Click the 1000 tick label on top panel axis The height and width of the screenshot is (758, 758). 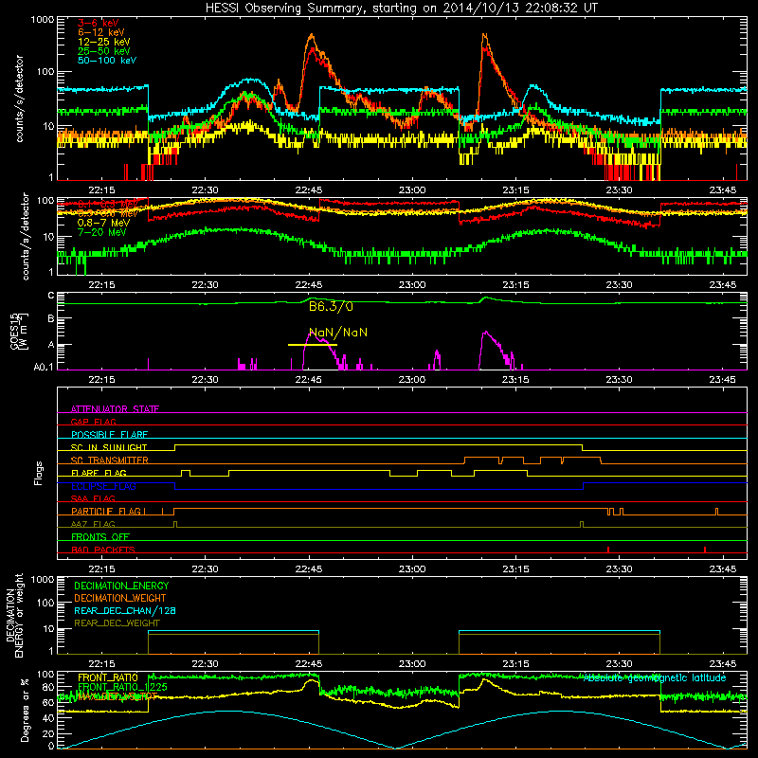[x=42, y=20]
